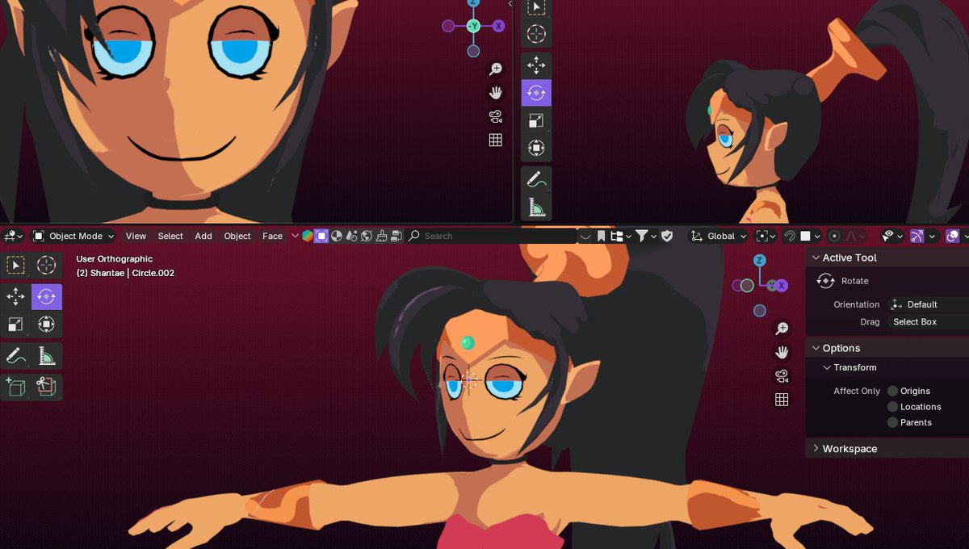Screen dimensions: 969x549
Task: Click the zoom magnifier in lower viewport
Action: 782,329
